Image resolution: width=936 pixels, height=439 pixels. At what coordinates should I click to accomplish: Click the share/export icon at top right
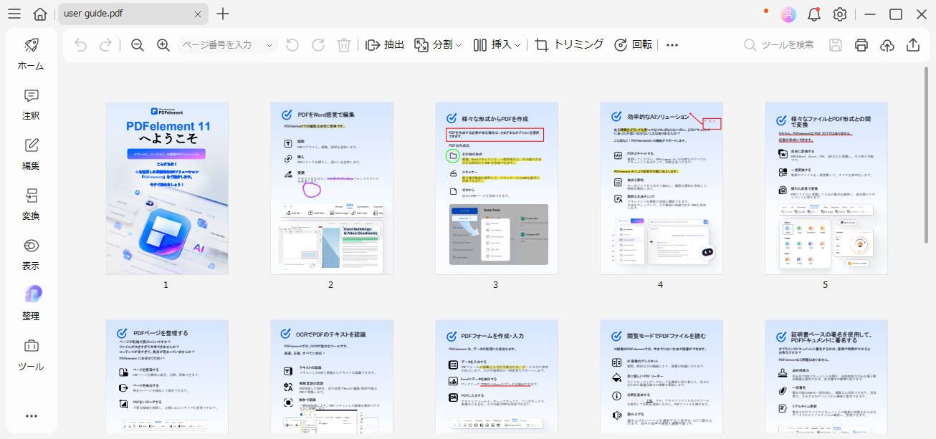point(913,45)
